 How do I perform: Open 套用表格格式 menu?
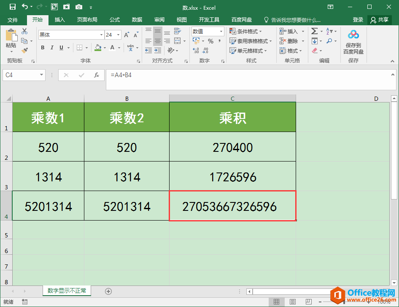click(251, 41)
